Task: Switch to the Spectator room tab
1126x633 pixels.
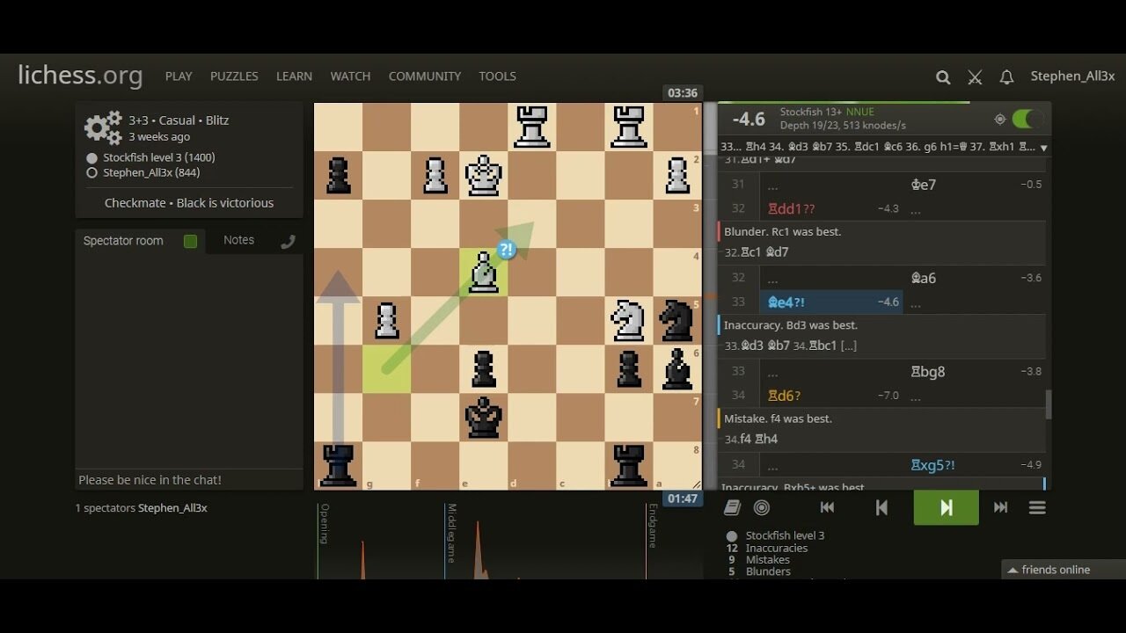Action: click(x=123, y=241)
